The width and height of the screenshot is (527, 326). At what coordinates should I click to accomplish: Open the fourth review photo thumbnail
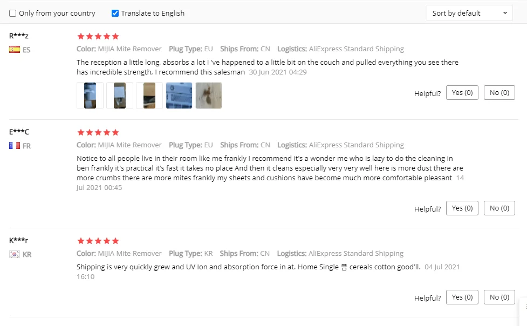pyautogui.click(x=179, y=96)
